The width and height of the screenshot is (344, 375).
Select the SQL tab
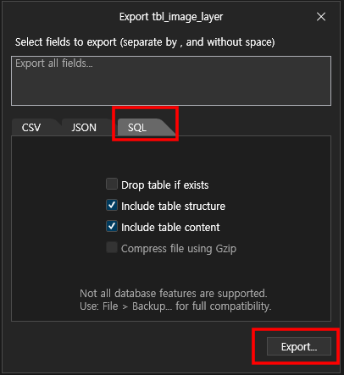pyautogui.click(x=137, y=128)
